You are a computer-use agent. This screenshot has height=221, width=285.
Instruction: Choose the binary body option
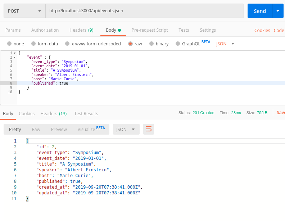[151, 44]
